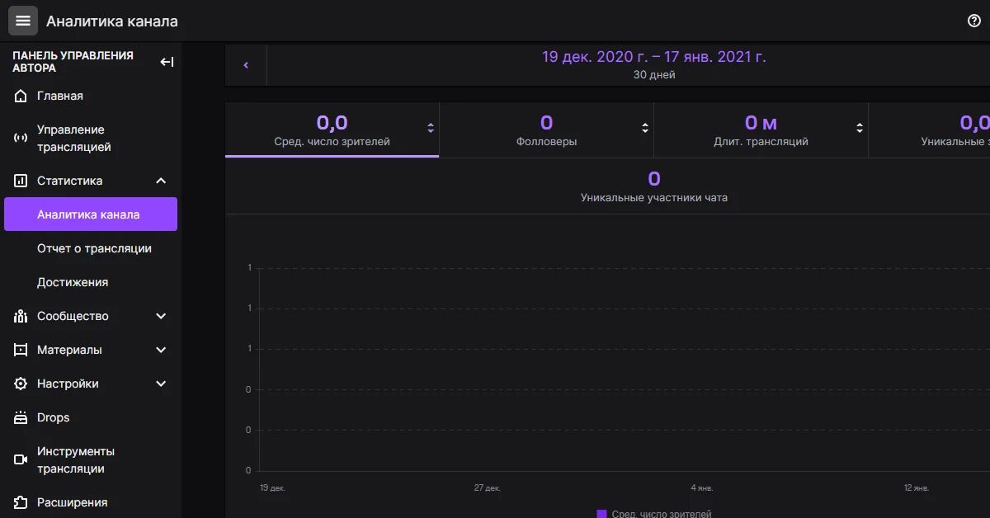The image size is (990, 518).
Task: Toggle the purple chart legend swatch
Action: 601,514
